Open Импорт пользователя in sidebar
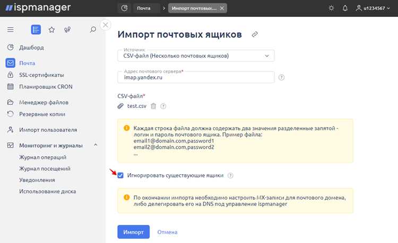The height and width of the screenshot is (243, 398). [x=48, y=130]
